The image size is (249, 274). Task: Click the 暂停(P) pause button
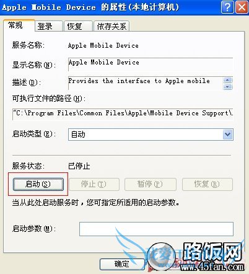[151, 184]
